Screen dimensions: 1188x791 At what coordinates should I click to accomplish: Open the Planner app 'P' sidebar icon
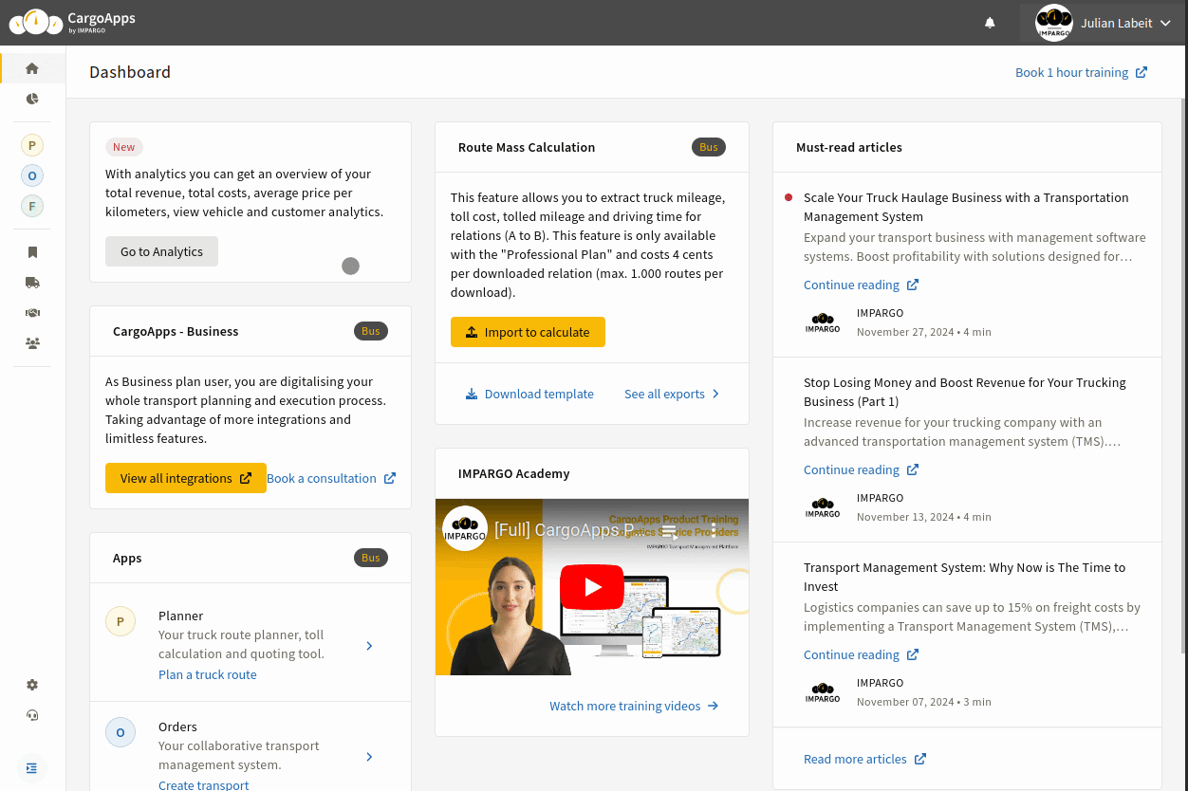[32, 145]
